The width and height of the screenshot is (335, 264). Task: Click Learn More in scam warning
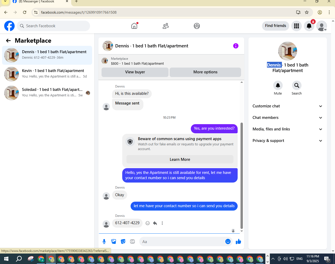180,159
